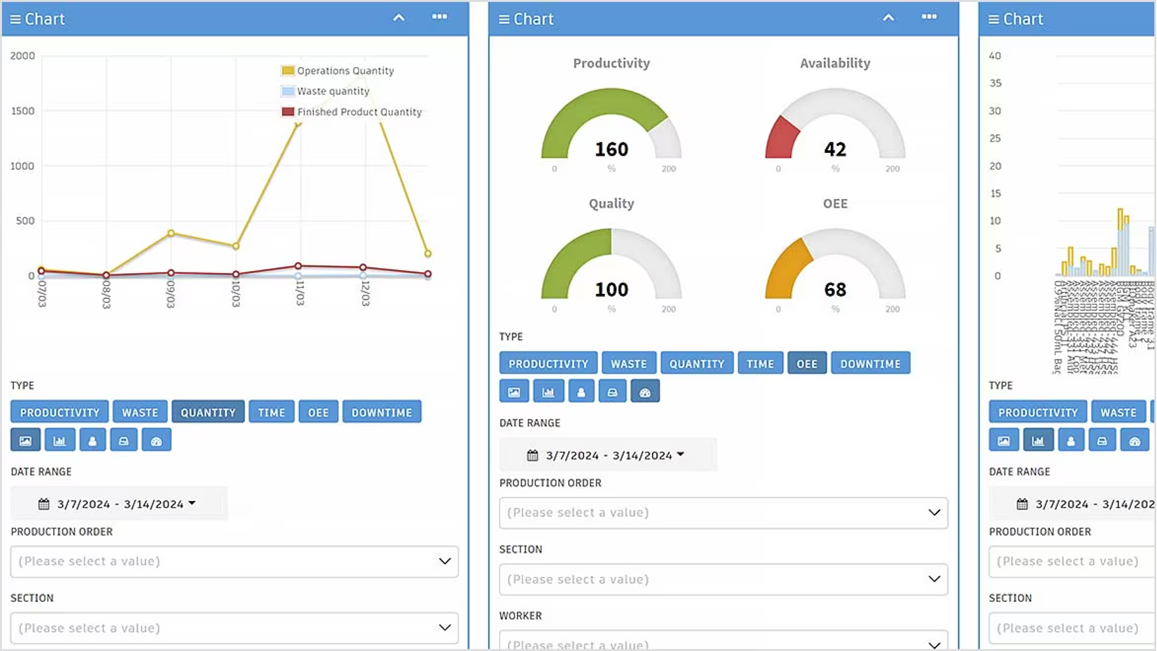Switch gauge panel to OEE type
This screenshot has width=1157, height=651.
(x=807, y=363)
